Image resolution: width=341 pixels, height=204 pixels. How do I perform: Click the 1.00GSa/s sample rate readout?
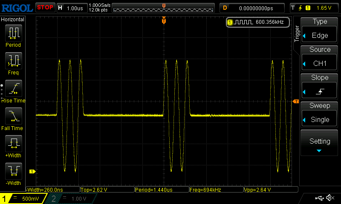click(x=100, y=5)
